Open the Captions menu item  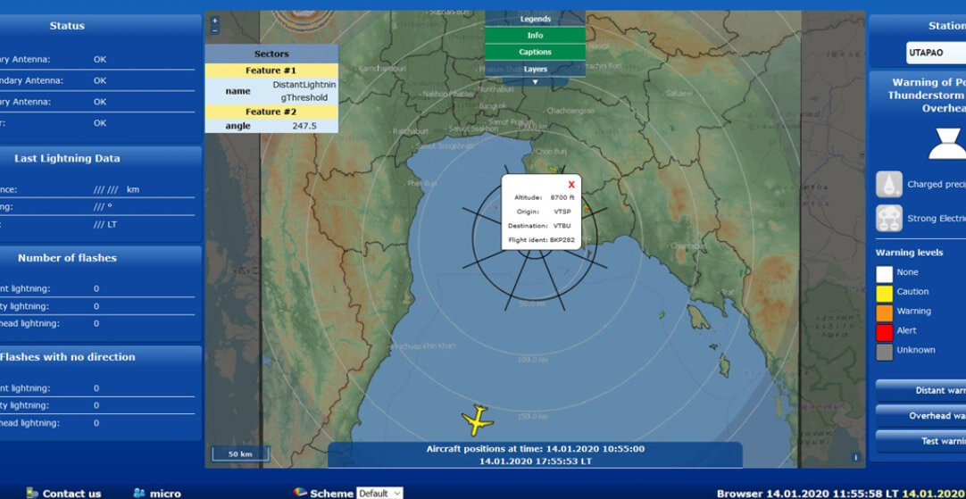tap(535, 53)
